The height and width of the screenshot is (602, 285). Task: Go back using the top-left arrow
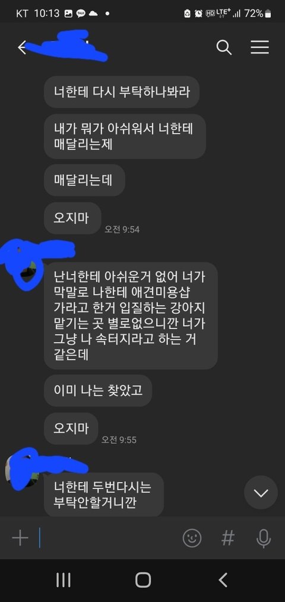pos(22,48)
